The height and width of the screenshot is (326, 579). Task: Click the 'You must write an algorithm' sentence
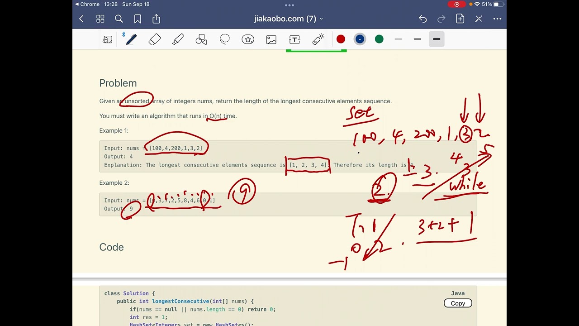168,116
